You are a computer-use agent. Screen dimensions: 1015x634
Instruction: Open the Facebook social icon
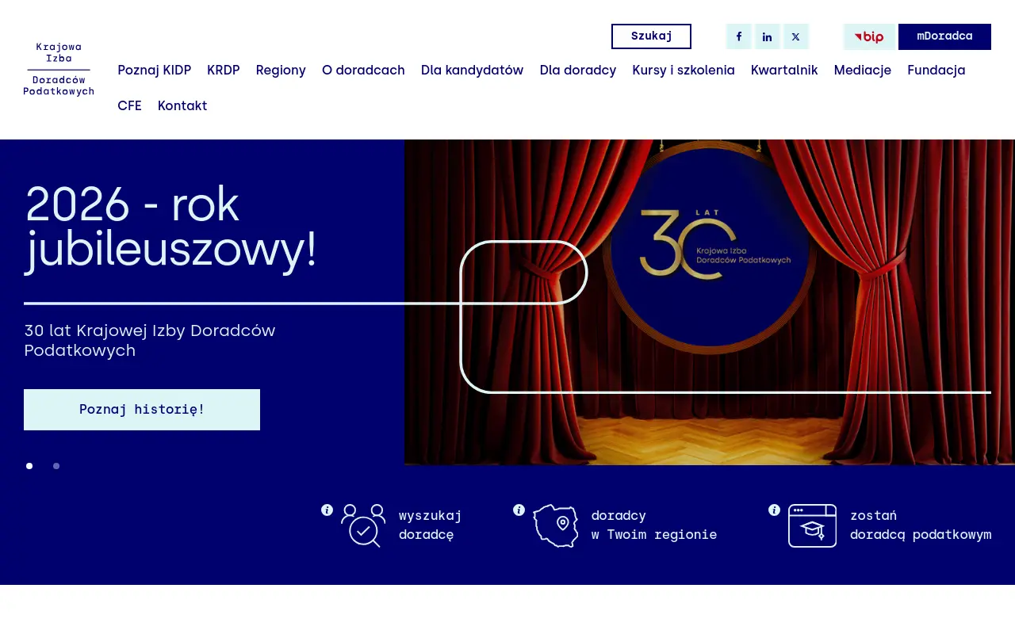coord(738,36)
